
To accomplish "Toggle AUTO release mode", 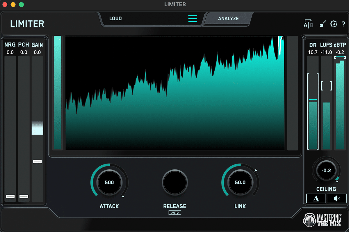I will click(175, 212).
